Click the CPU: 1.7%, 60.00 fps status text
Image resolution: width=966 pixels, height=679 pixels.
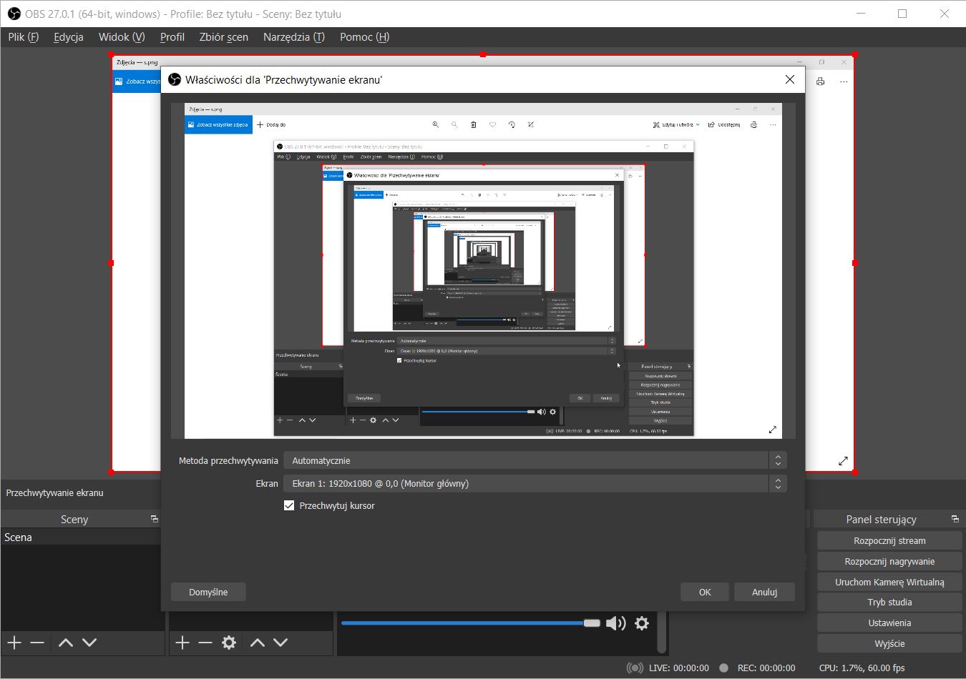(x=862, y=668)
